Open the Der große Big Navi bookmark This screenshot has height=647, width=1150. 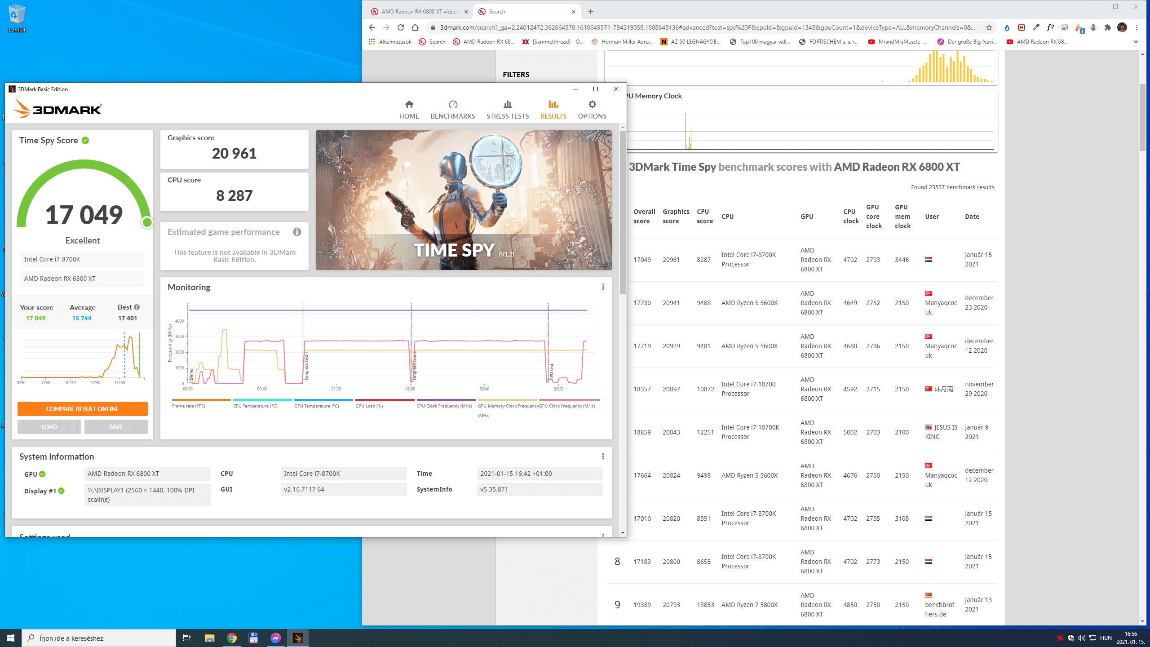click(967, 42)
